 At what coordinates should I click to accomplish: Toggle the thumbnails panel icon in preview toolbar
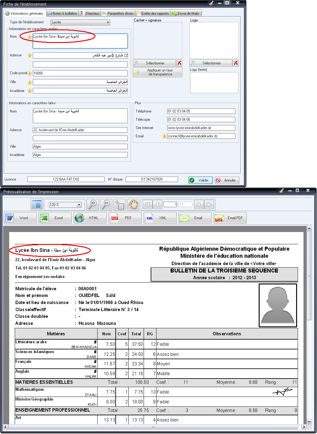[37, 204]
